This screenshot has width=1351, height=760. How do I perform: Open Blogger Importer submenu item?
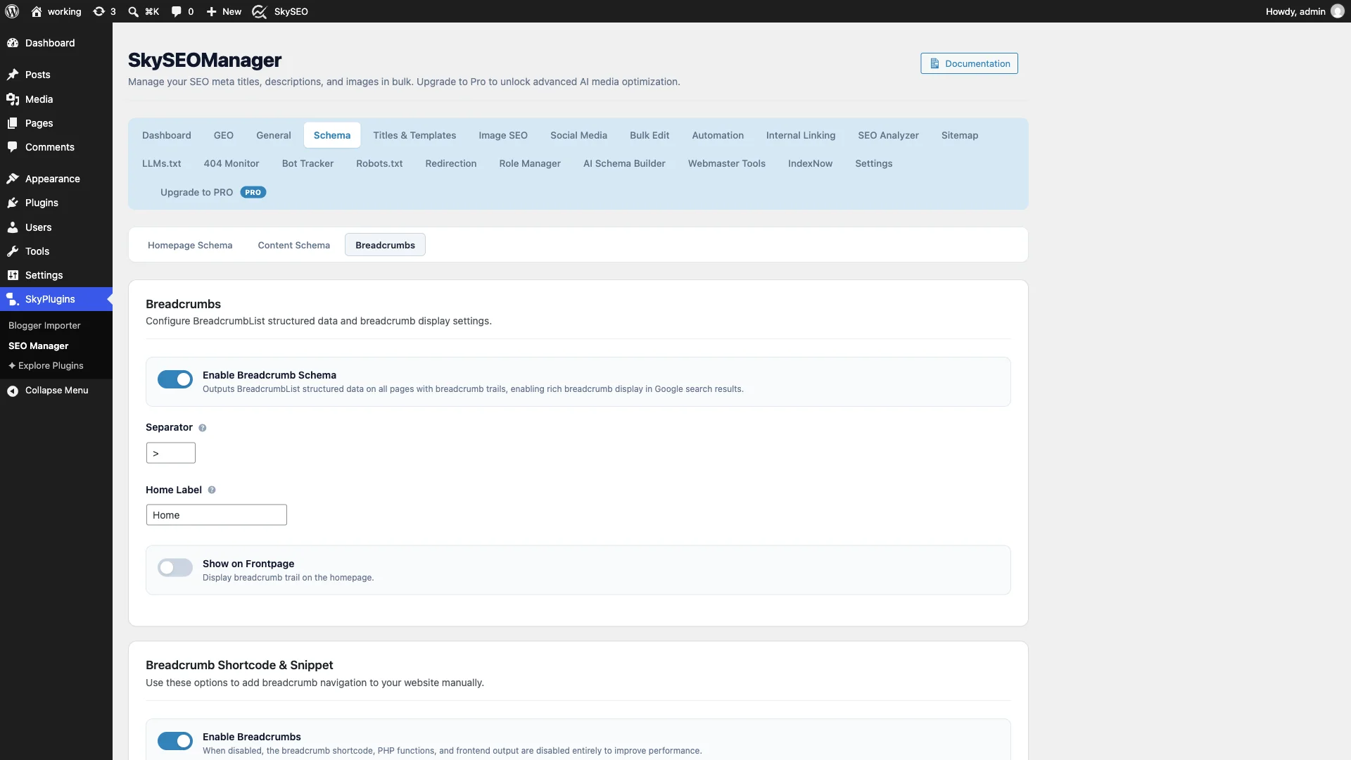click(x=44, y=326)
